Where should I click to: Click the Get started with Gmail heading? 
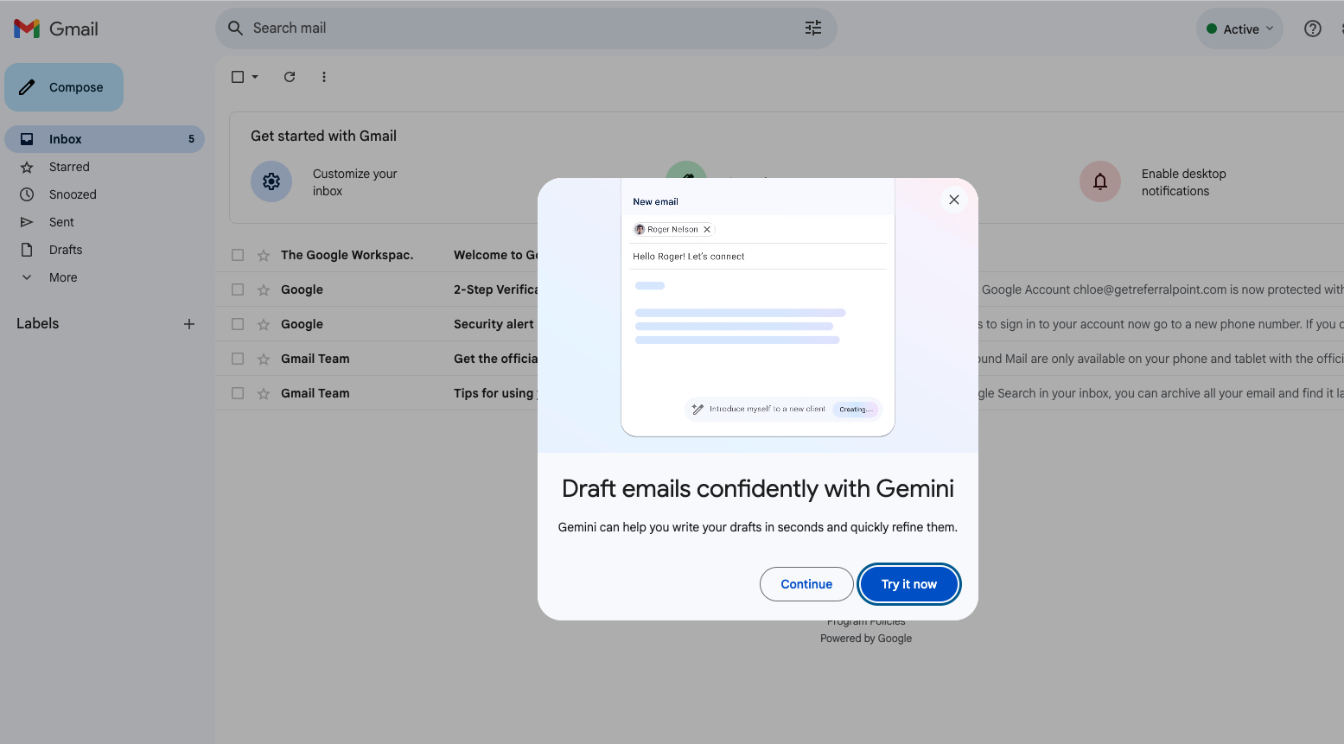coord(323,136)
